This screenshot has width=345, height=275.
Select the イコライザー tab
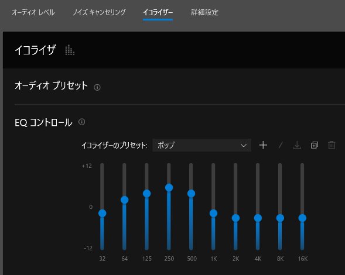[158, 12]
